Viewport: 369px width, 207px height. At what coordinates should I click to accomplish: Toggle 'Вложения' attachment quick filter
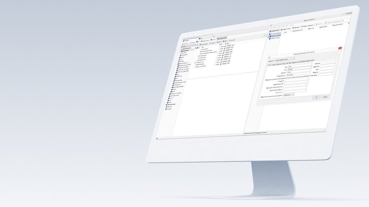232,40
